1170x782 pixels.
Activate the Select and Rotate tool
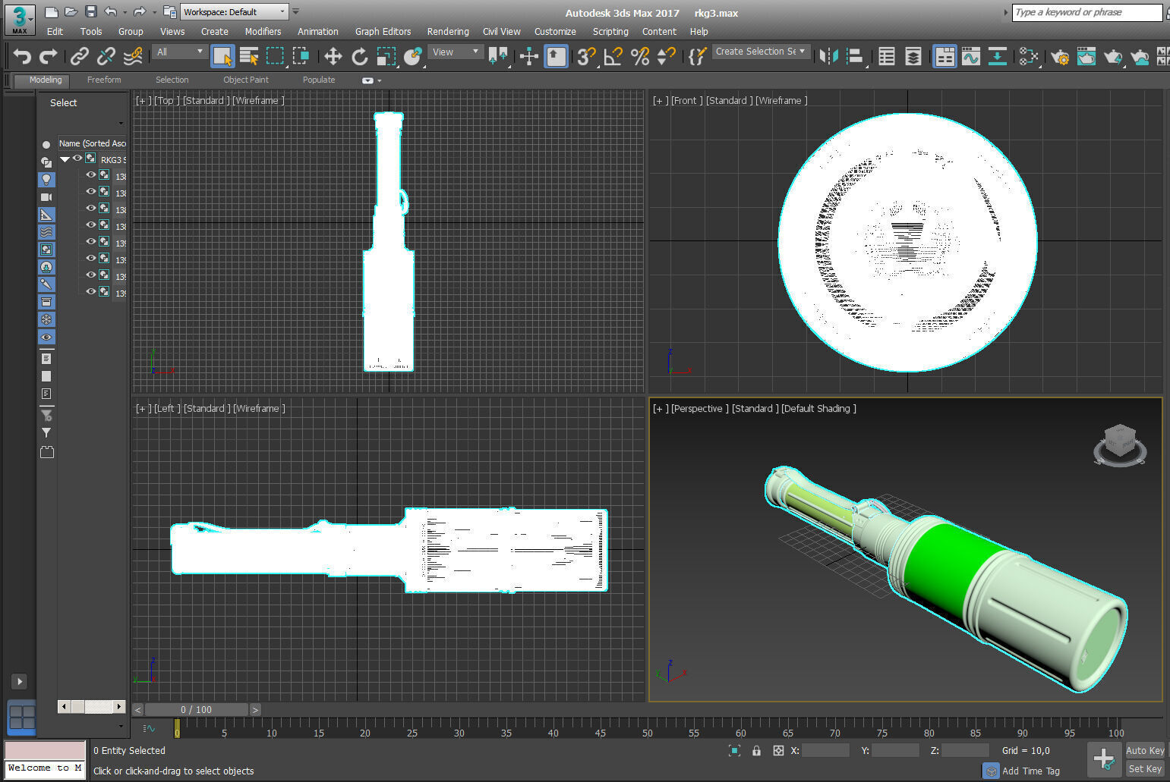pyautogui.click(x=359, y=56)
